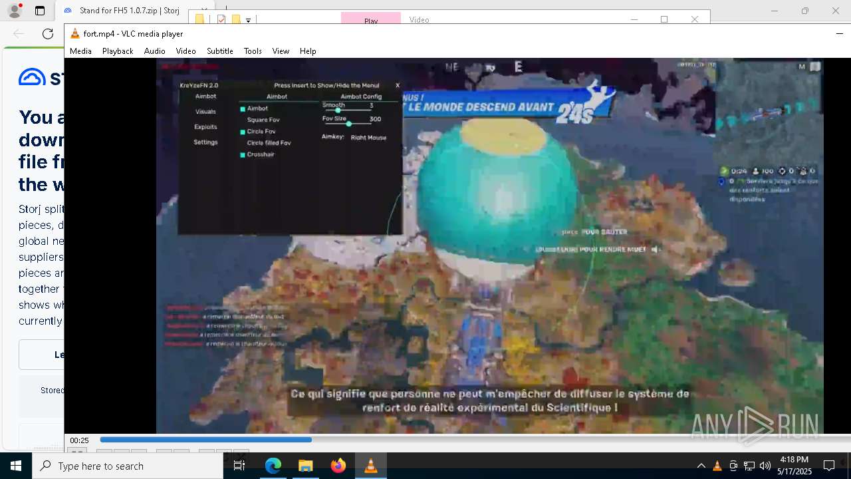Click the Video Tools label in File Explorer
Image resolution: width=851 pixels, height=479 pixels.
click(x=419, y=20)
